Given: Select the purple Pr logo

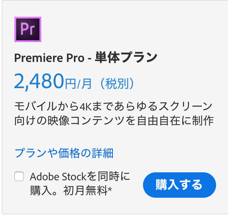Looking at the screenshot, I should (x=28, y=29).
